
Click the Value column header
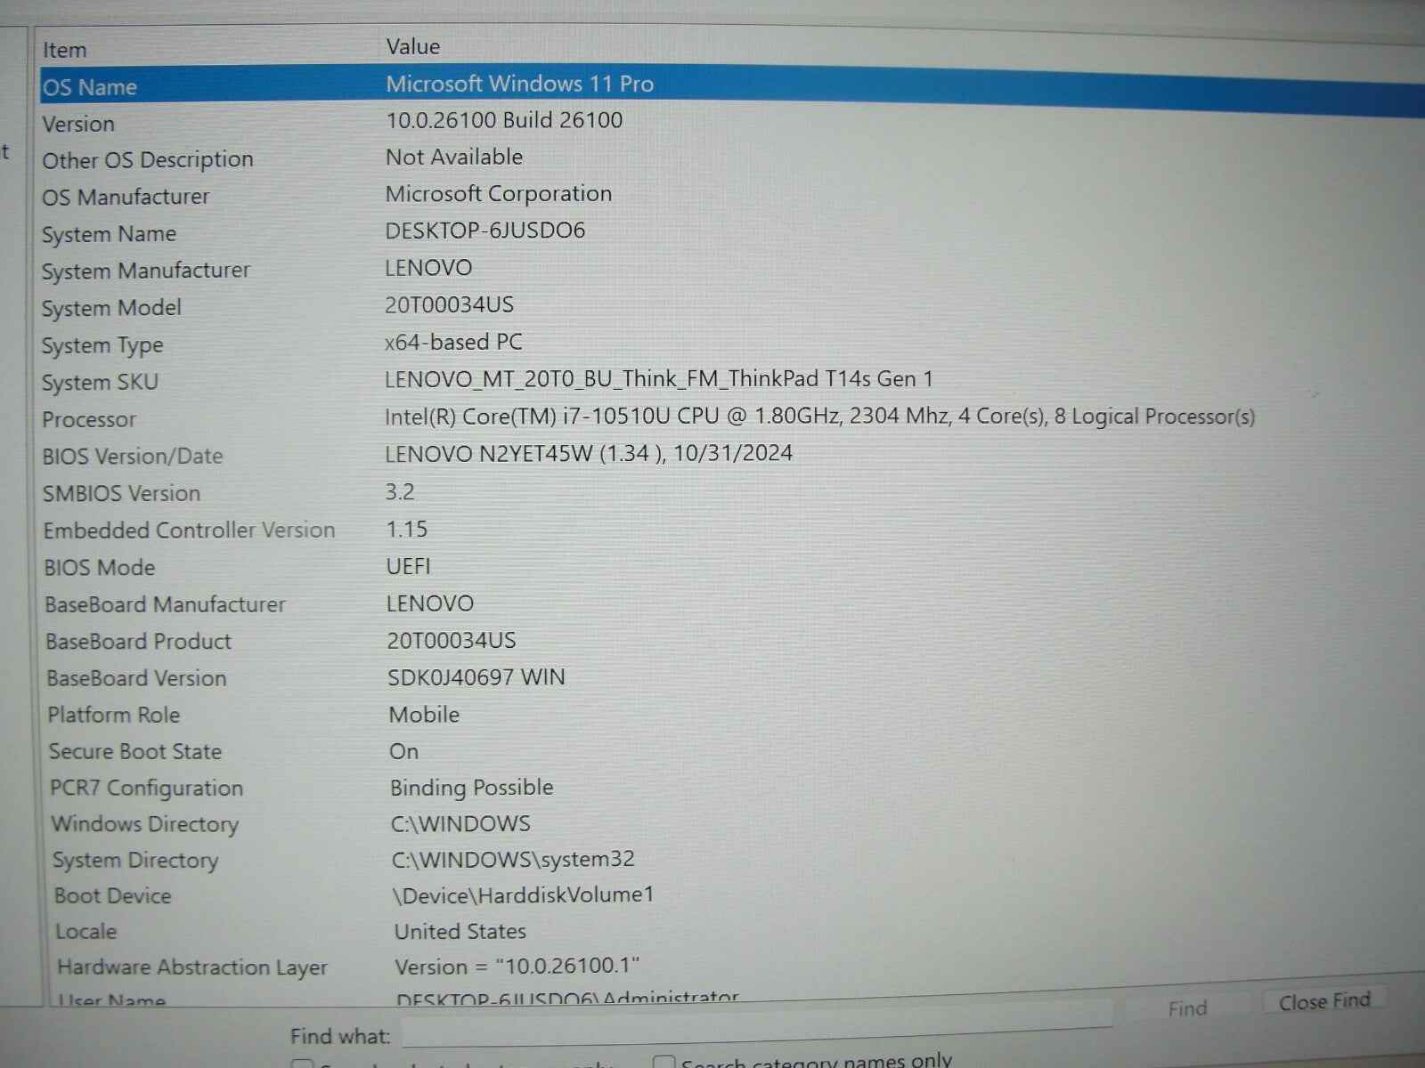(412, 46)
